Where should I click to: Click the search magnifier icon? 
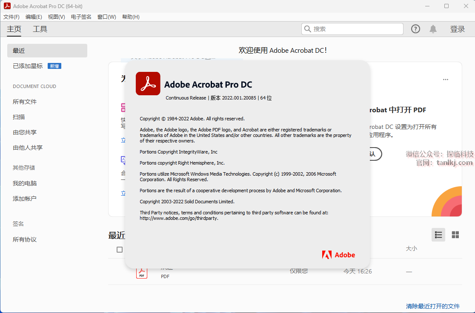click(307, 29)
